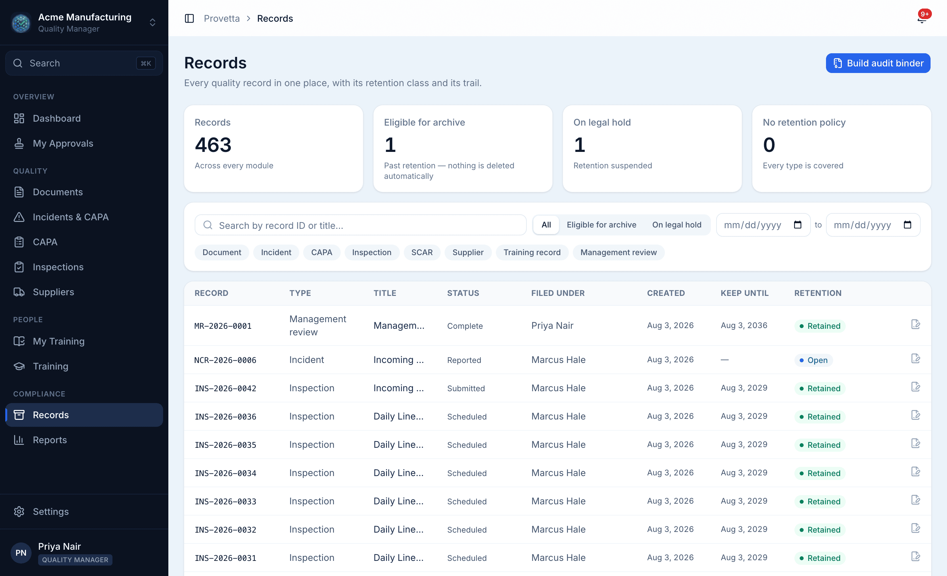
Task: Open the Dashboard icon in sidebar
Action: click(19, 118)
